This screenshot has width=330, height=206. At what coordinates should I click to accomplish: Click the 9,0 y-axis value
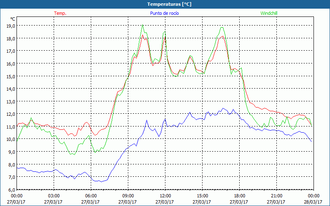[12, 152]
